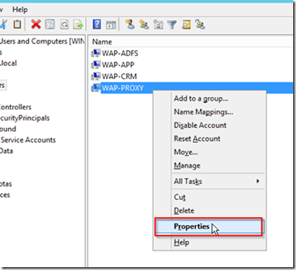Select Manage in context menu
Image resolution: width=296 pixels, height=270 pixels.
[187, 165]
